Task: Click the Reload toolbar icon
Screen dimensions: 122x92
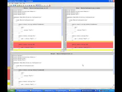Action: click(x=13, y=6)
